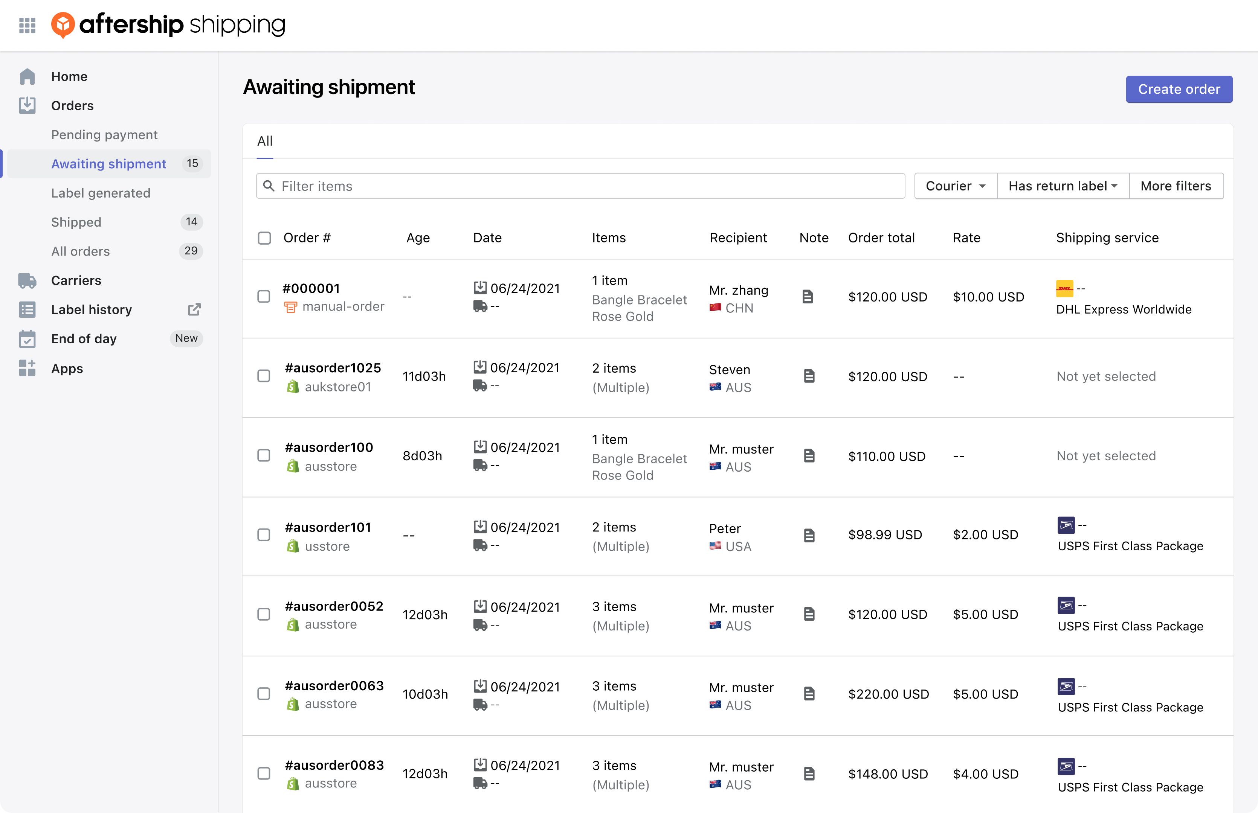Click the '8d03h' age value
1258x813 pixels.
click(x=422, y=456)
